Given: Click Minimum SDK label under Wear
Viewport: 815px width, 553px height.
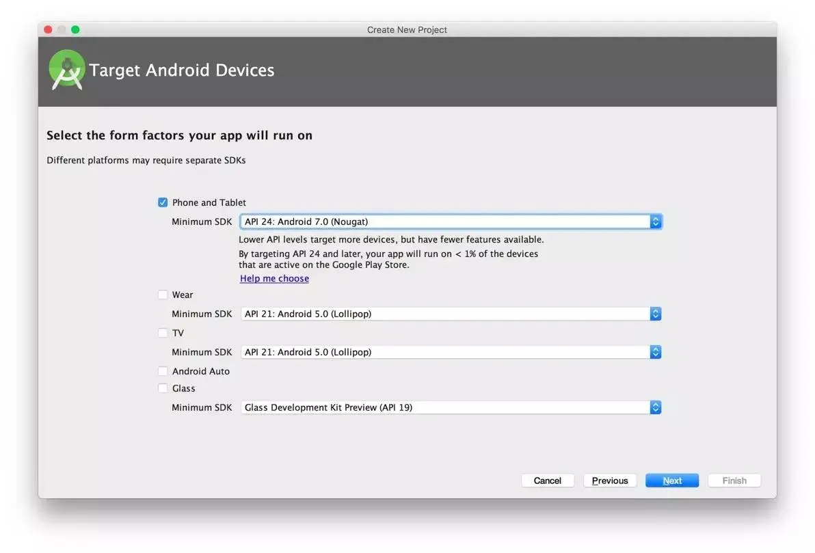Looking at the screenshot, I should pos(202,314).
